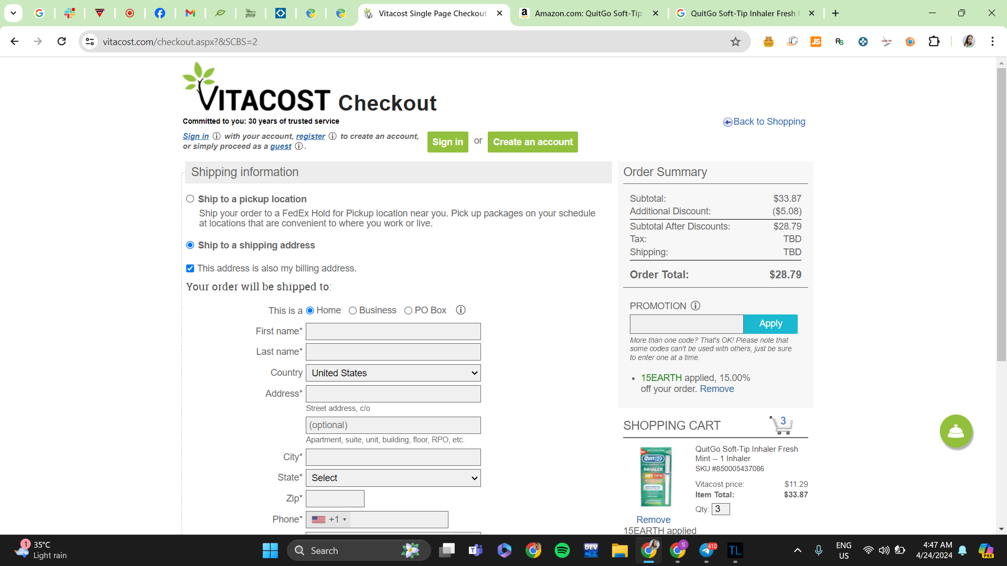Show hidden system tray icons
The image size is (1007, 566).
(797, 550)
